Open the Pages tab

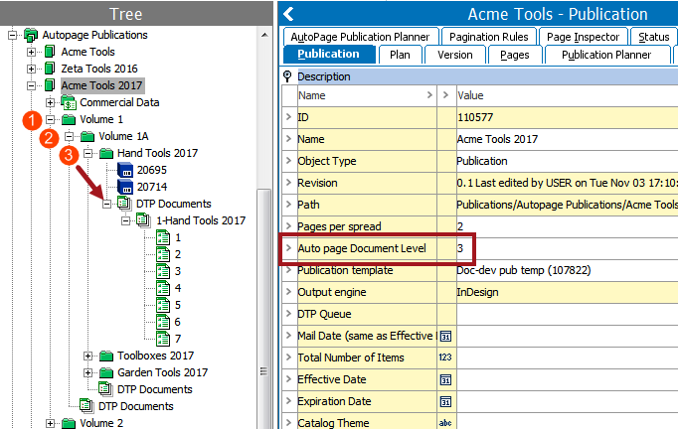coord(515,55)
